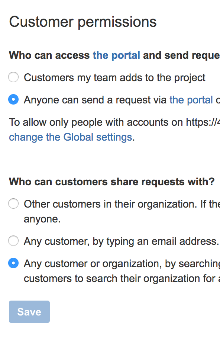Click the 'Customers my team adds to the project' label
220x343 pixels.
click(114, 78)
